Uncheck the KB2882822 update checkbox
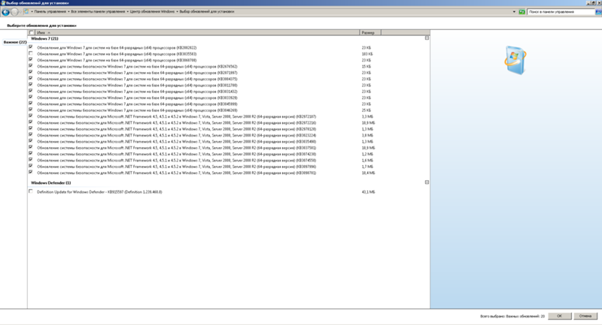602x325 pixels. coord(31,47)
